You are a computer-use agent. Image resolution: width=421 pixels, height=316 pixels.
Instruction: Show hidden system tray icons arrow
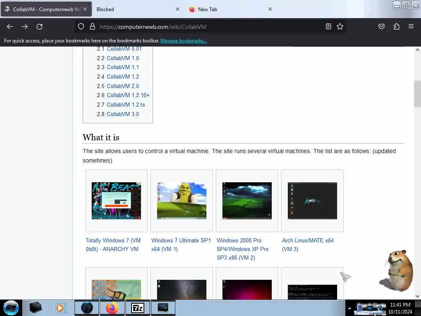(x=349, y=308)
